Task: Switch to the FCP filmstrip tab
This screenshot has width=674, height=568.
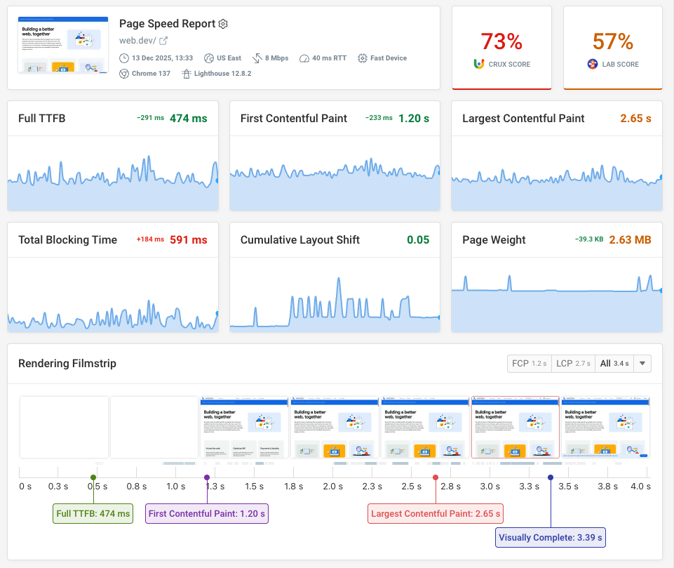Action: [529, 364]
